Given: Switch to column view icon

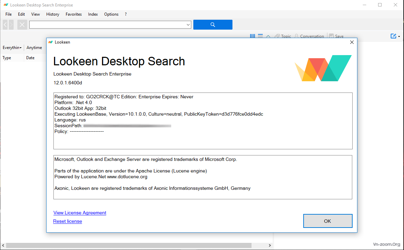Looking at the screenshot, I should pos(253,36).
